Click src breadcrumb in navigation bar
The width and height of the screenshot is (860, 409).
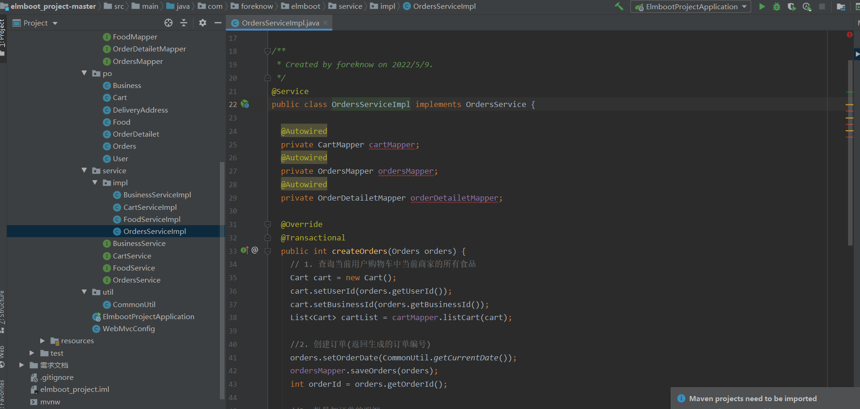click(x=114, y=6)
